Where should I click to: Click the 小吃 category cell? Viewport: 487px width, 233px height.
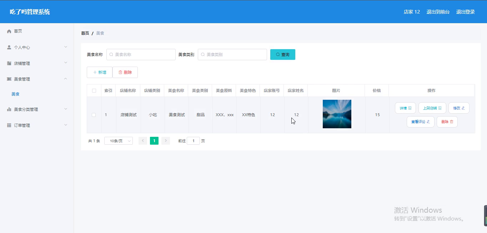point(153,115)
